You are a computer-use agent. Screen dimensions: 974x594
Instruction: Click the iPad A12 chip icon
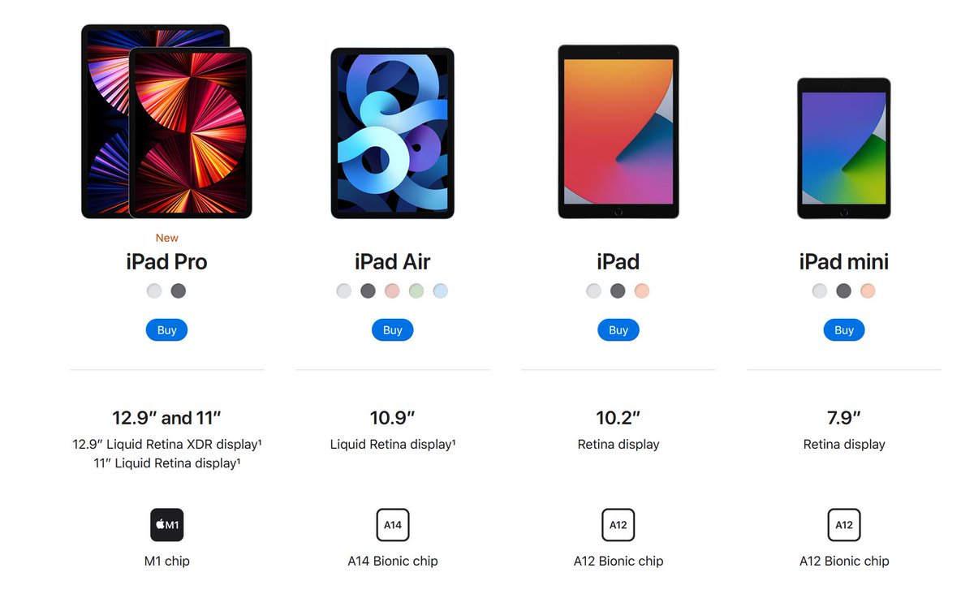pos(618,525)
